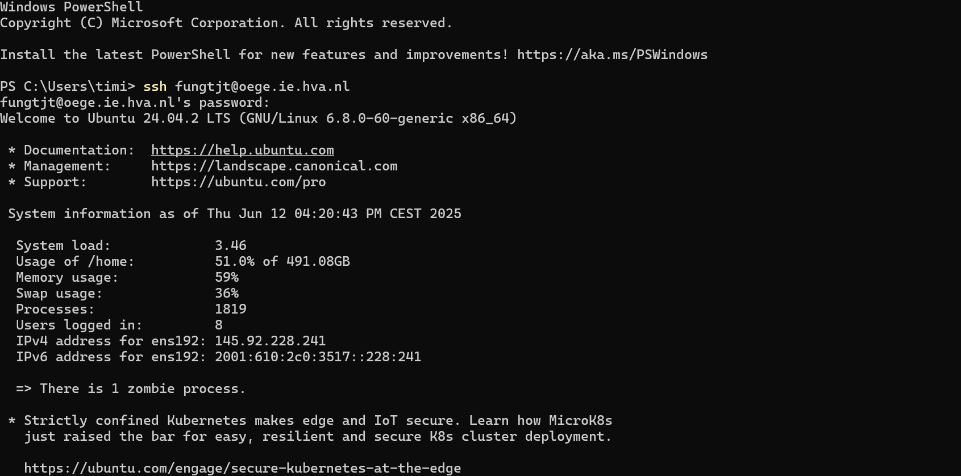Click the password prompt line

135,103
